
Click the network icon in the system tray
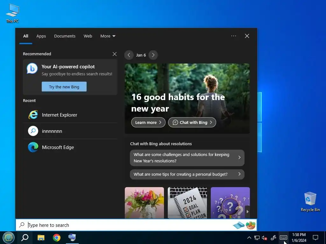[257, 238]
